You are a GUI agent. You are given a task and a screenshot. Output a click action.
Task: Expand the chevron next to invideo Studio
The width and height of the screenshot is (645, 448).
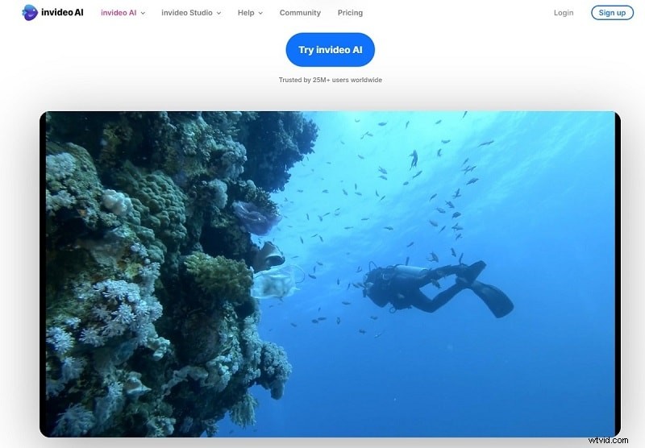(x=218, y=14)
